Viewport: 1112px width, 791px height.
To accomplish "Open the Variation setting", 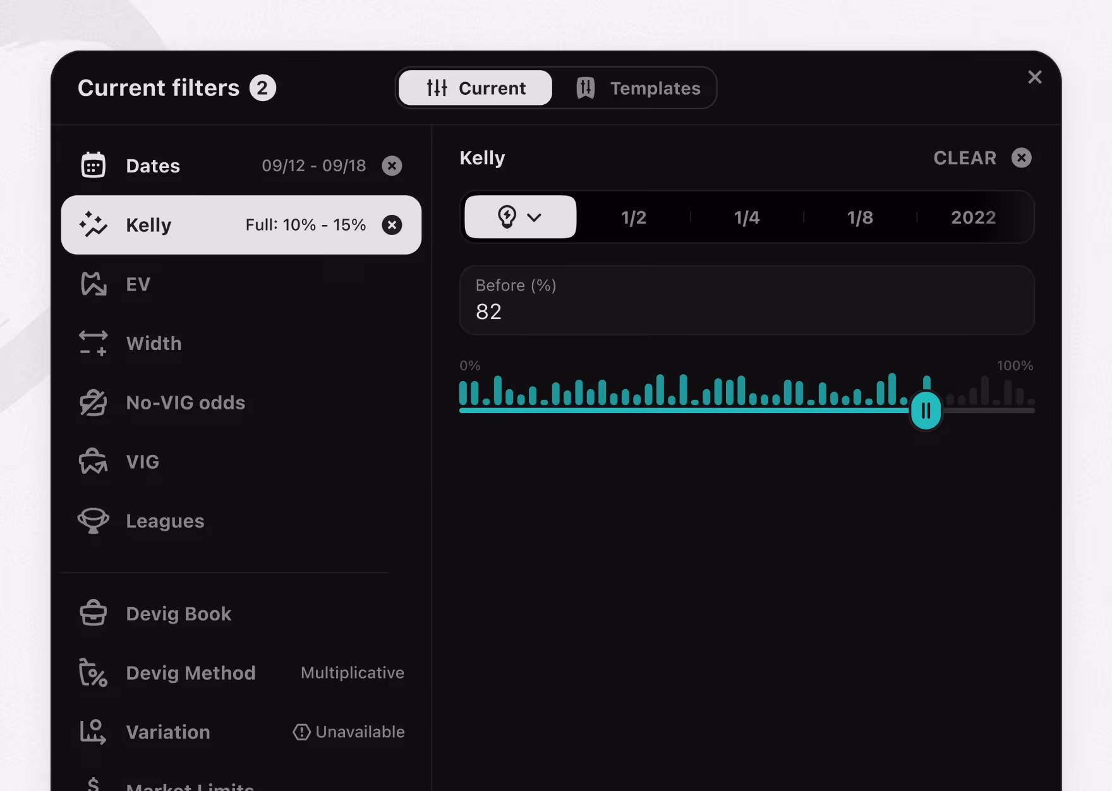I will pyautogui.click(x=241, y=732).
